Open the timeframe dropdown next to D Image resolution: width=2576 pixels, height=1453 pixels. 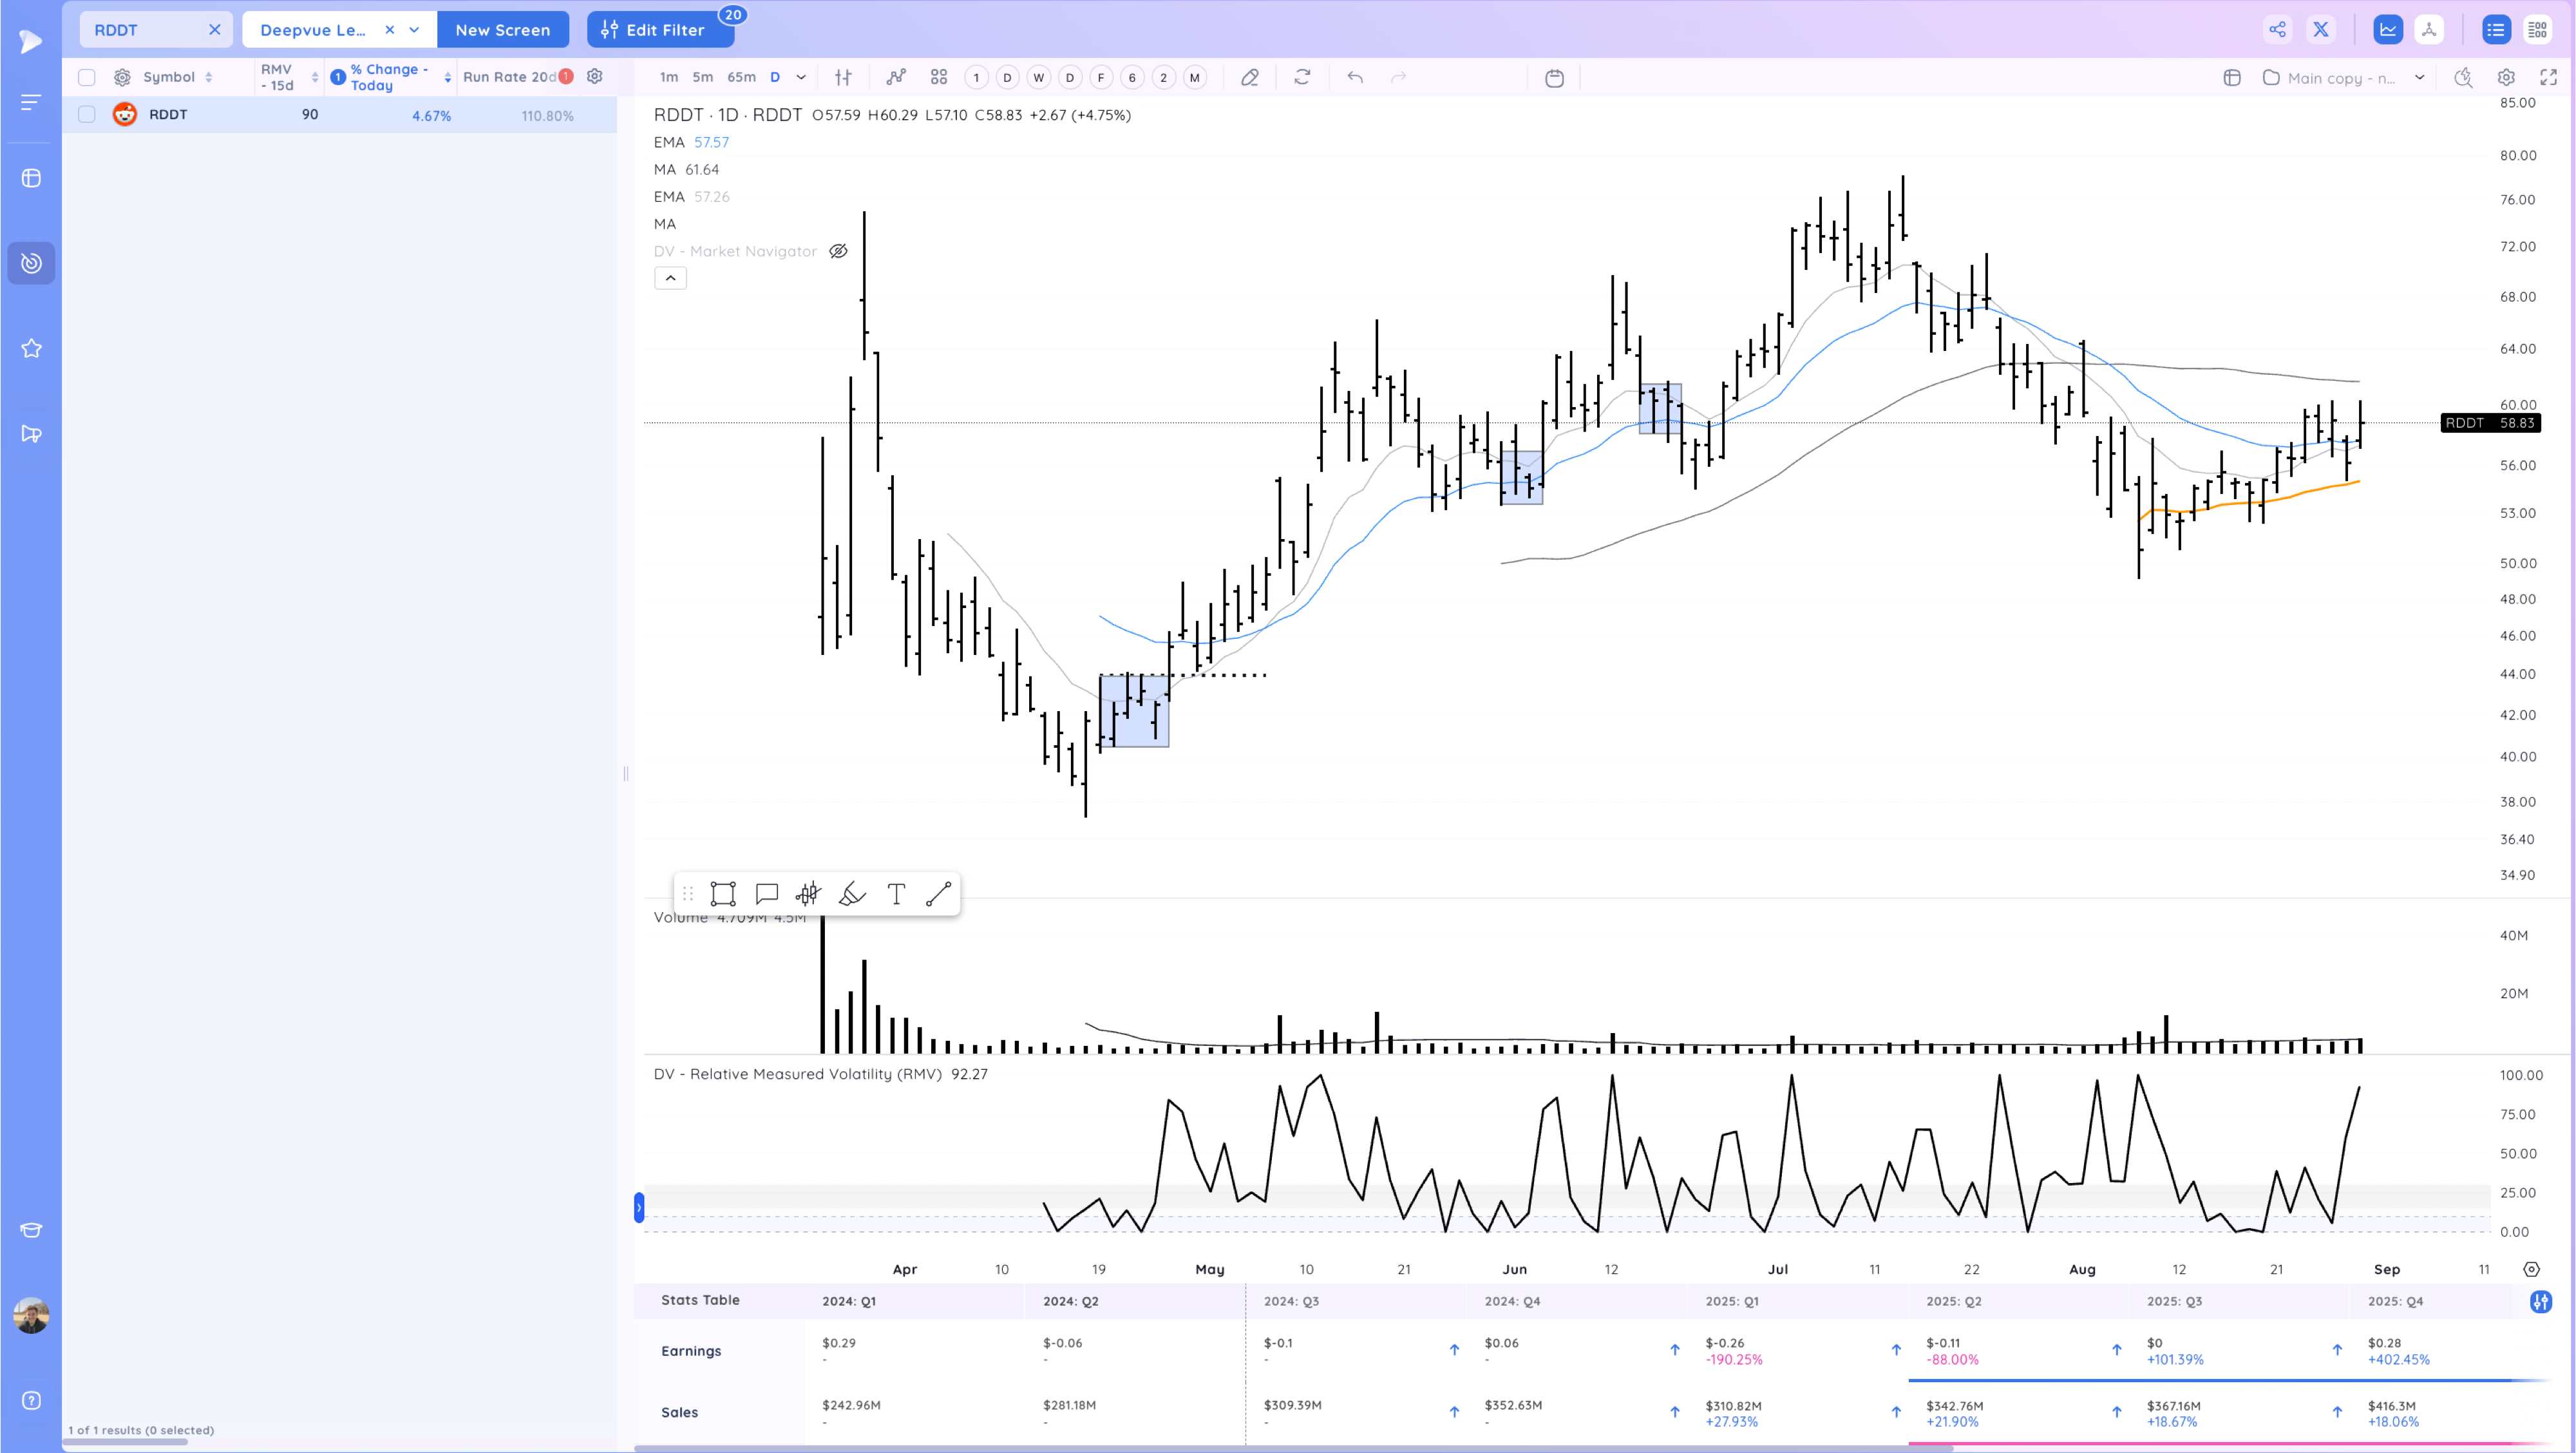801,77
